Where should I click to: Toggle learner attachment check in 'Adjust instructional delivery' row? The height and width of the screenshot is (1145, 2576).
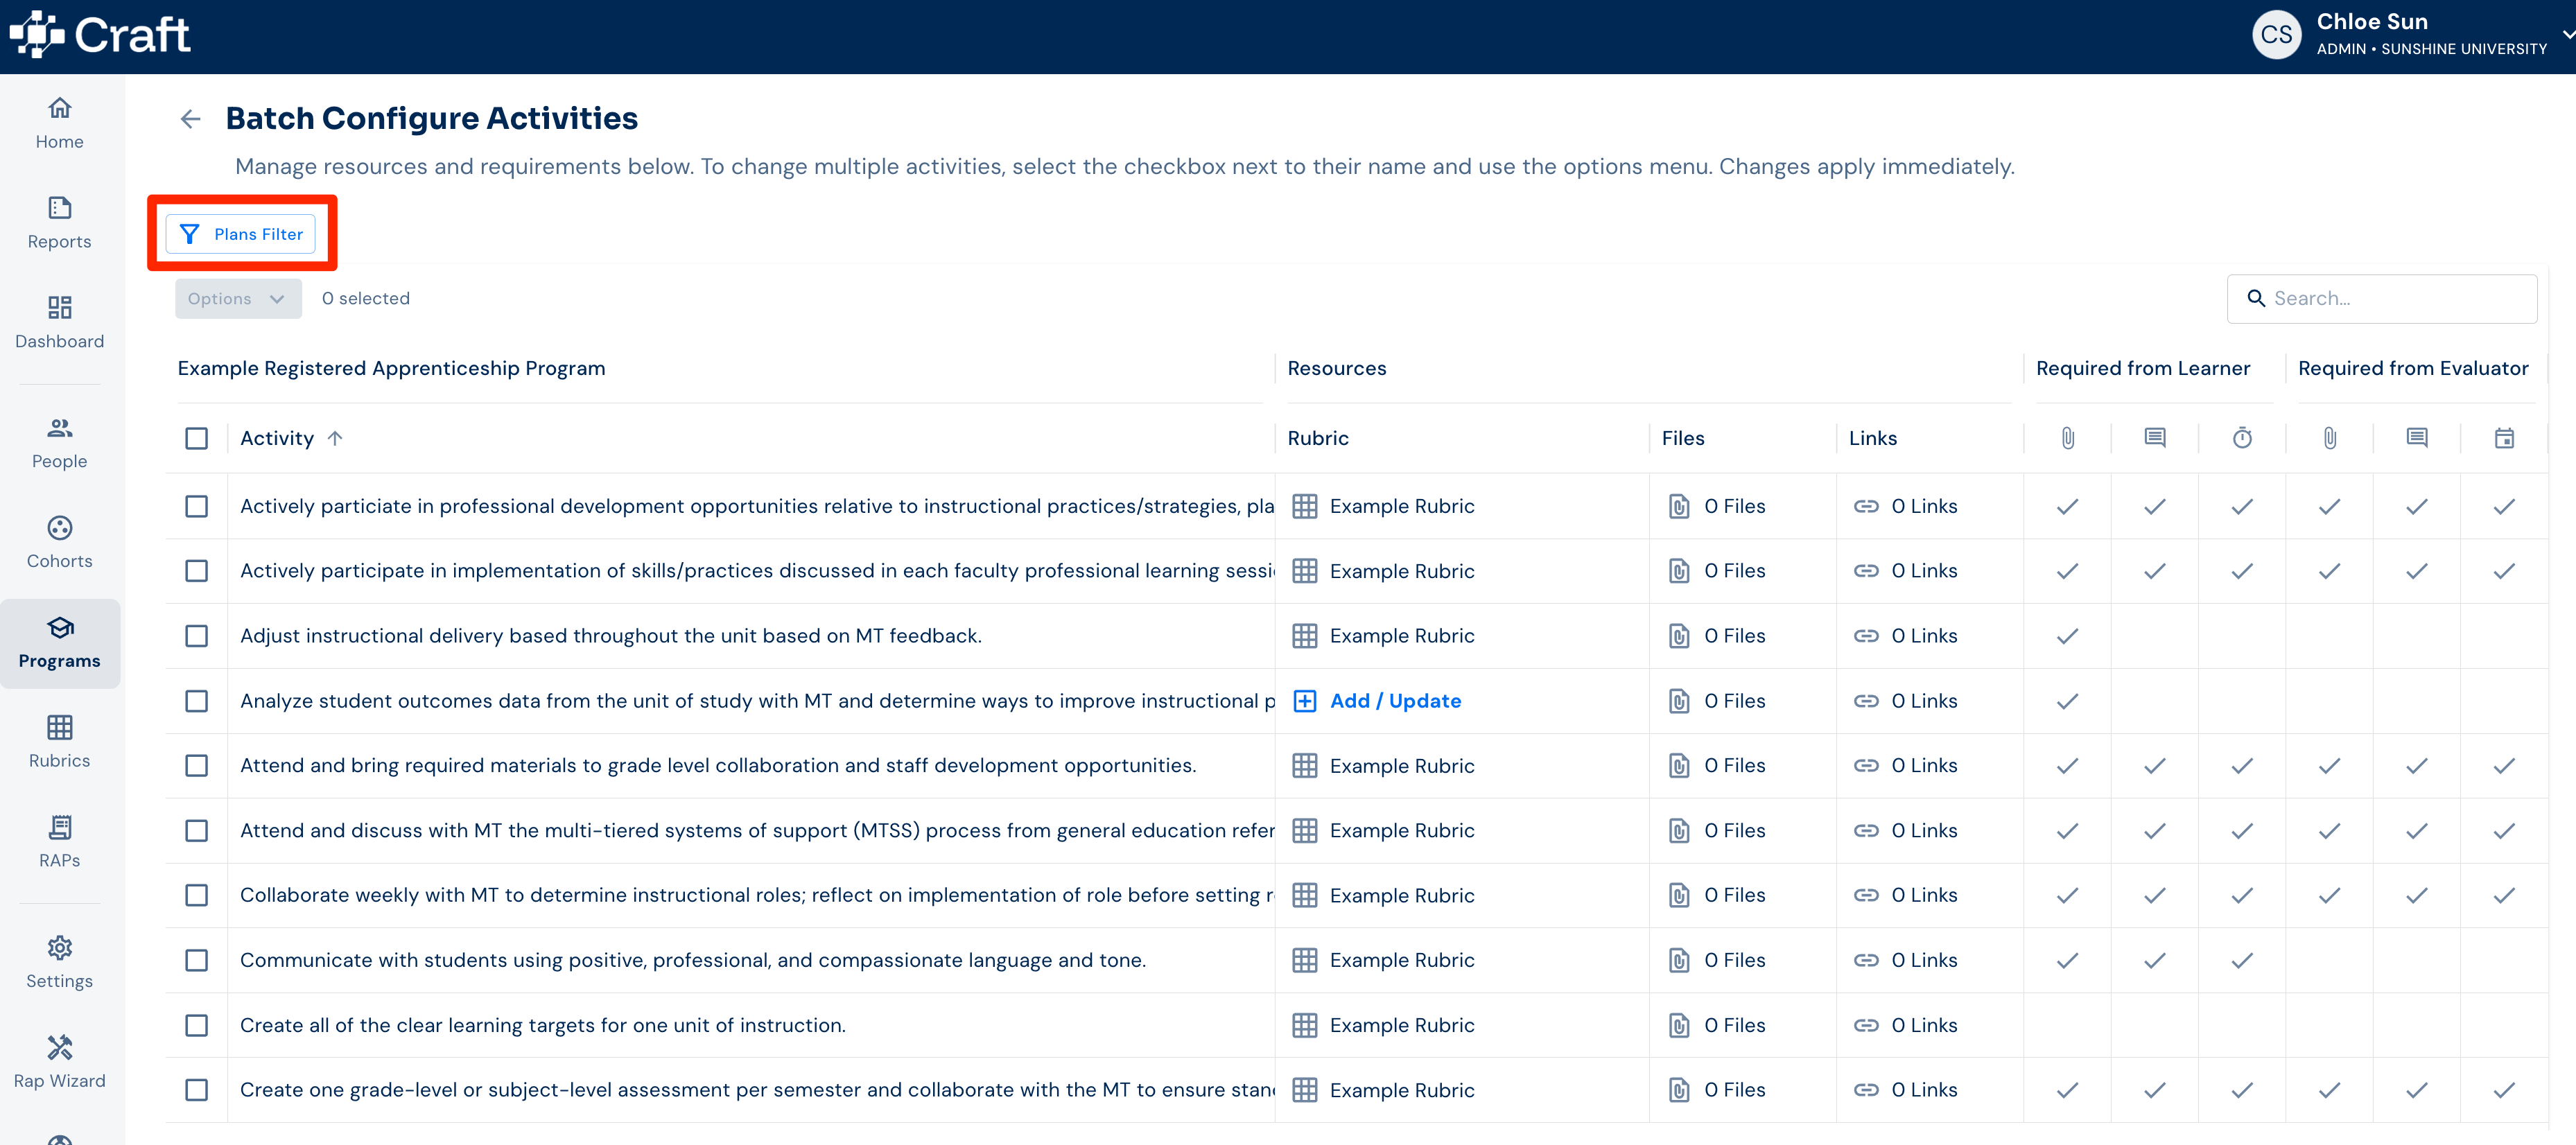point(2067,636)
